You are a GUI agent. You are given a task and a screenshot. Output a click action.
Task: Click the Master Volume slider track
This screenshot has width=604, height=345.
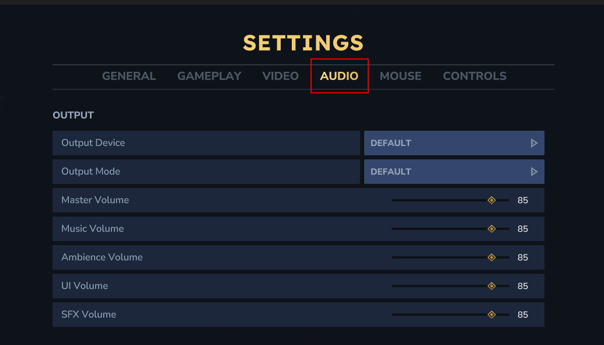pos(438,200)
